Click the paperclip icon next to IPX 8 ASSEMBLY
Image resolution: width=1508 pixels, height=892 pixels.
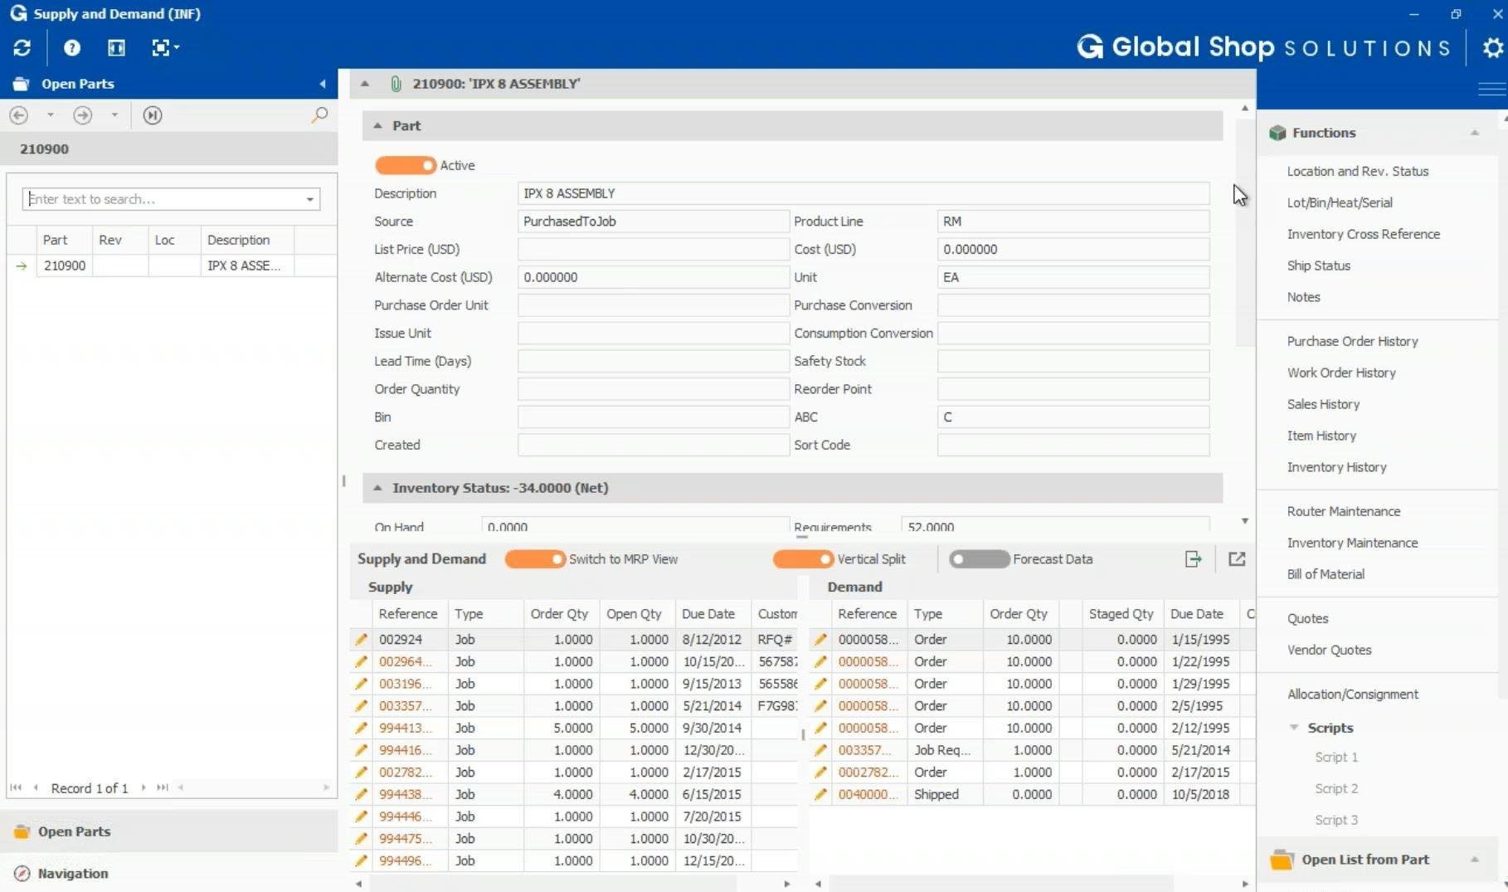(x=396, y=83)
